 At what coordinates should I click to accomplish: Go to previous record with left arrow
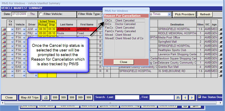click(185, 98)
